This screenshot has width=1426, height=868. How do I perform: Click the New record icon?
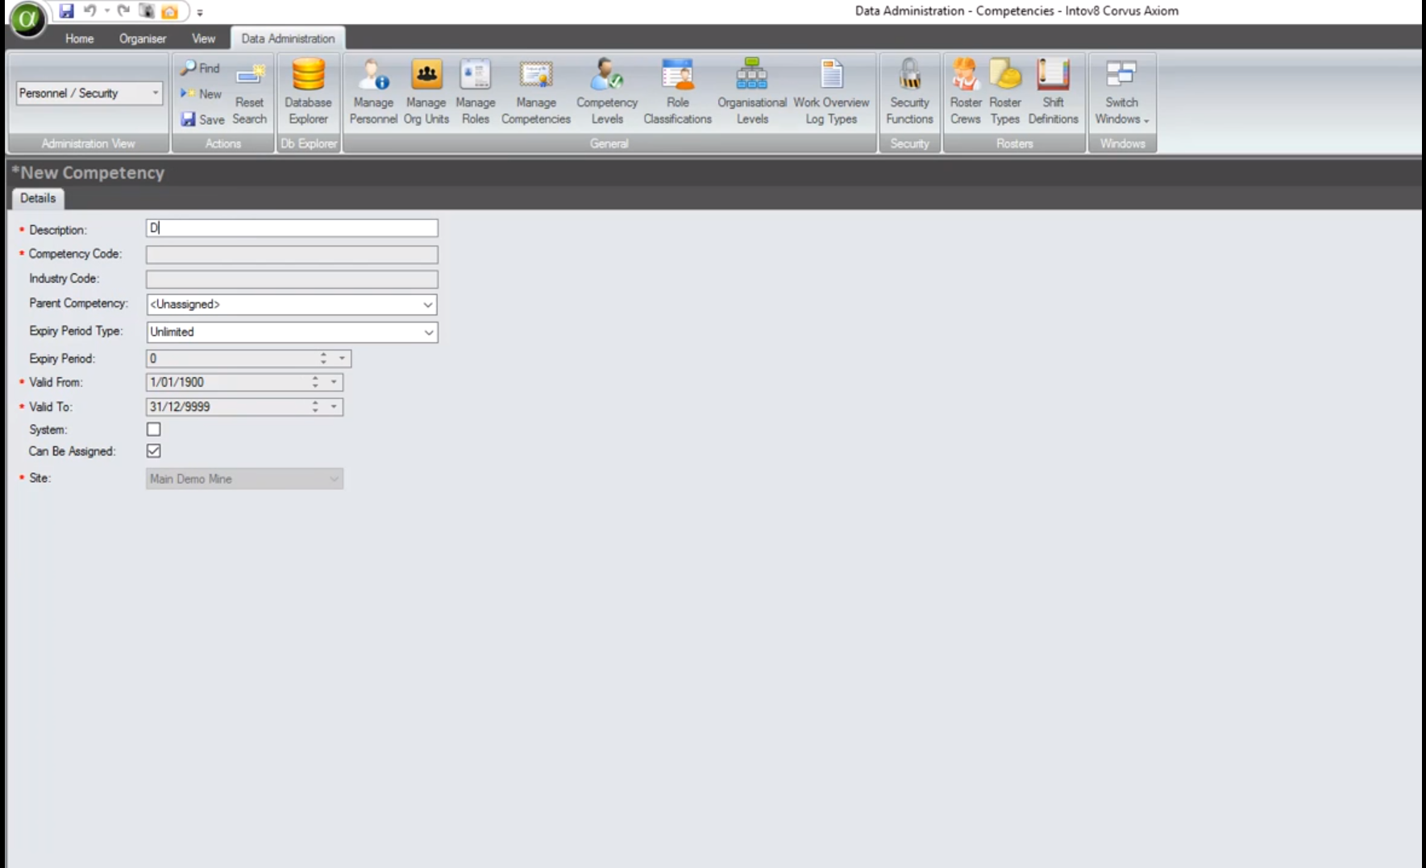pyautogui.click(x=188, y=93)
